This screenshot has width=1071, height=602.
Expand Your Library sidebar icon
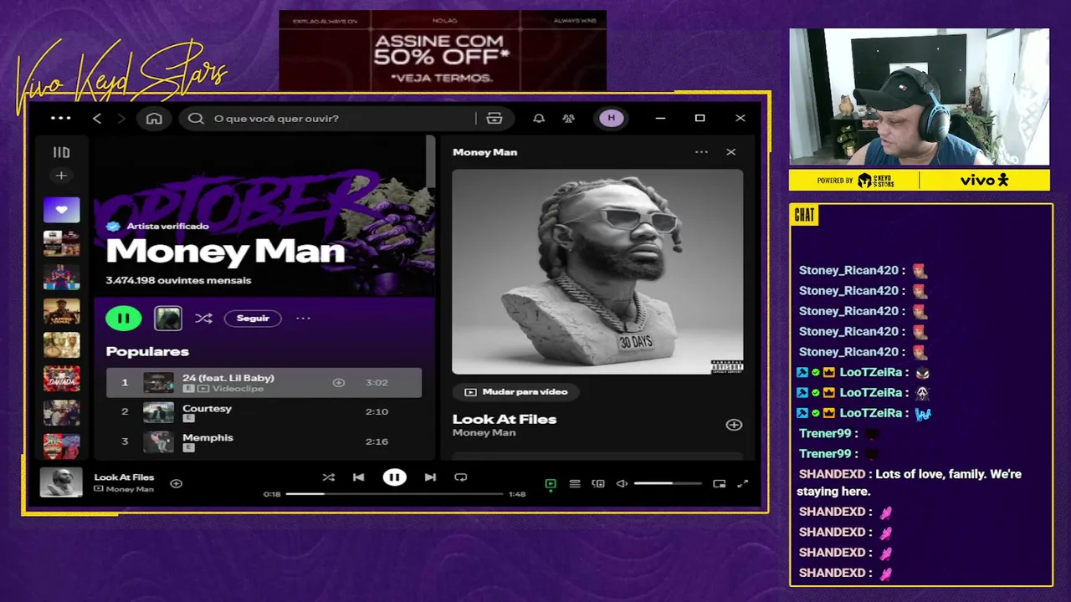(x=61, y=152)
